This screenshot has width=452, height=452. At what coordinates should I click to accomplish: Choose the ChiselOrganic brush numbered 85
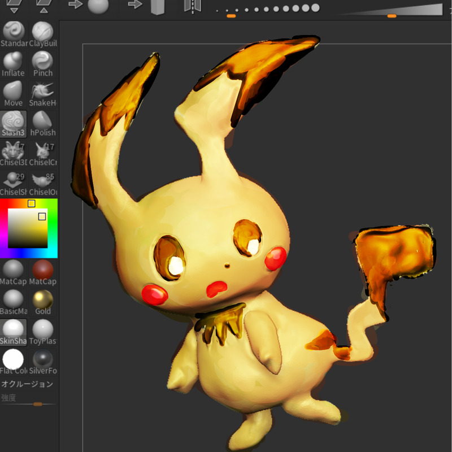tap(43, 183)
